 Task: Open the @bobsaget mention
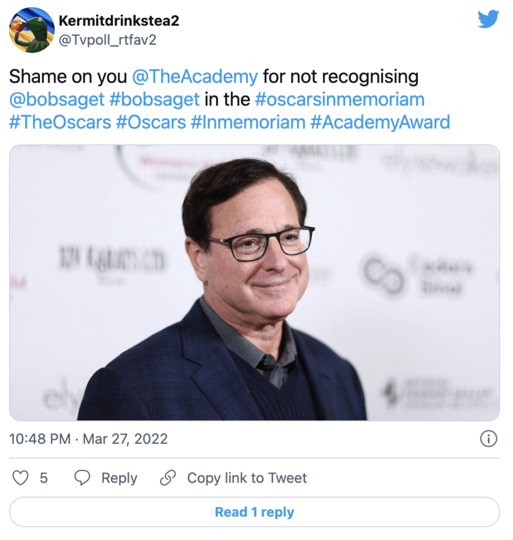coord(57,100)
